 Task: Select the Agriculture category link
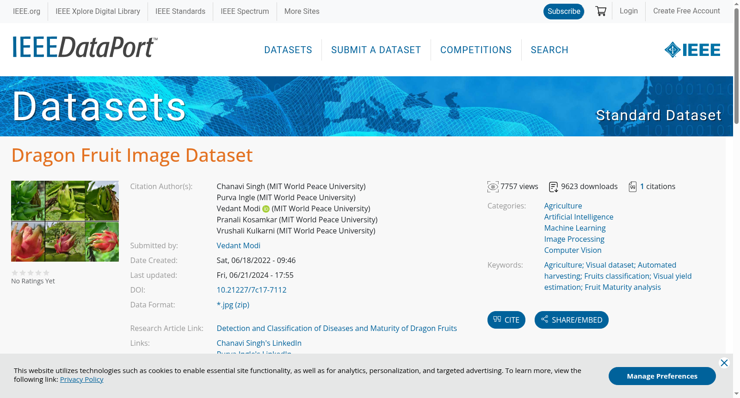click(x=563, y=206)
